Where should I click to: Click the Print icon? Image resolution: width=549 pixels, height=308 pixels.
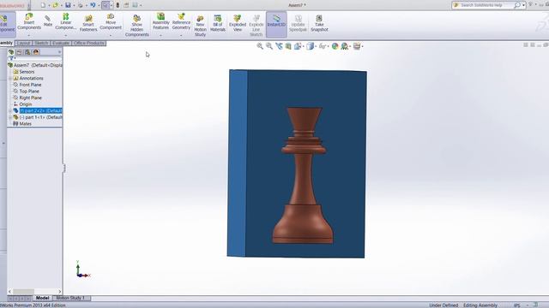(81, 5)
